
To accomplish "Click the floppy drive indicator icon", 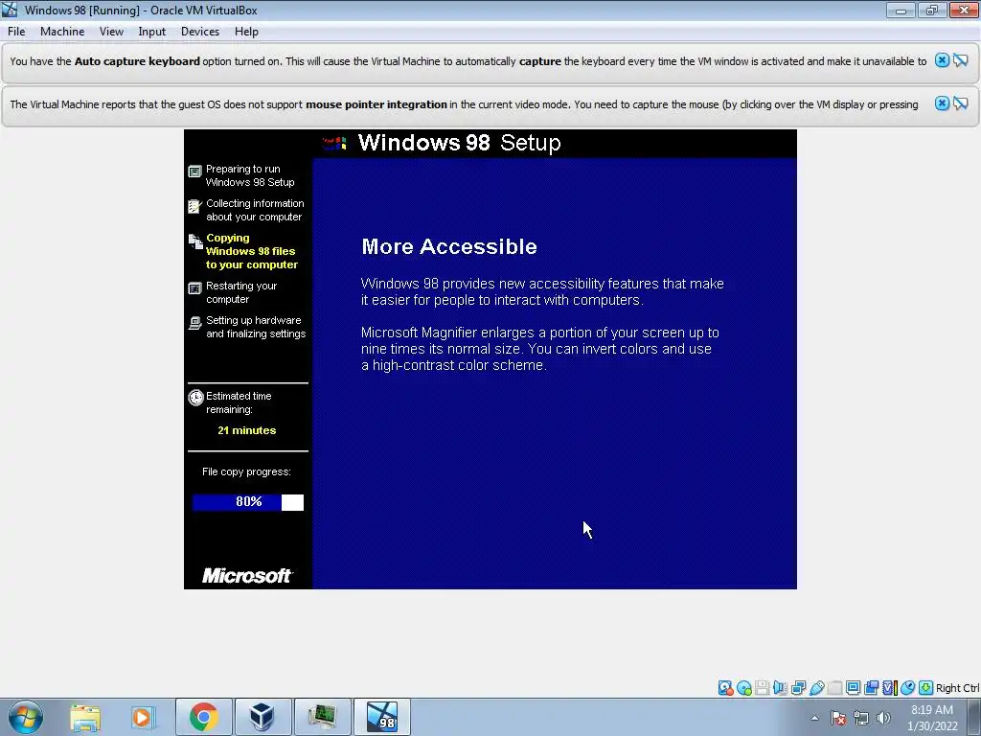I will click(762, 688).
